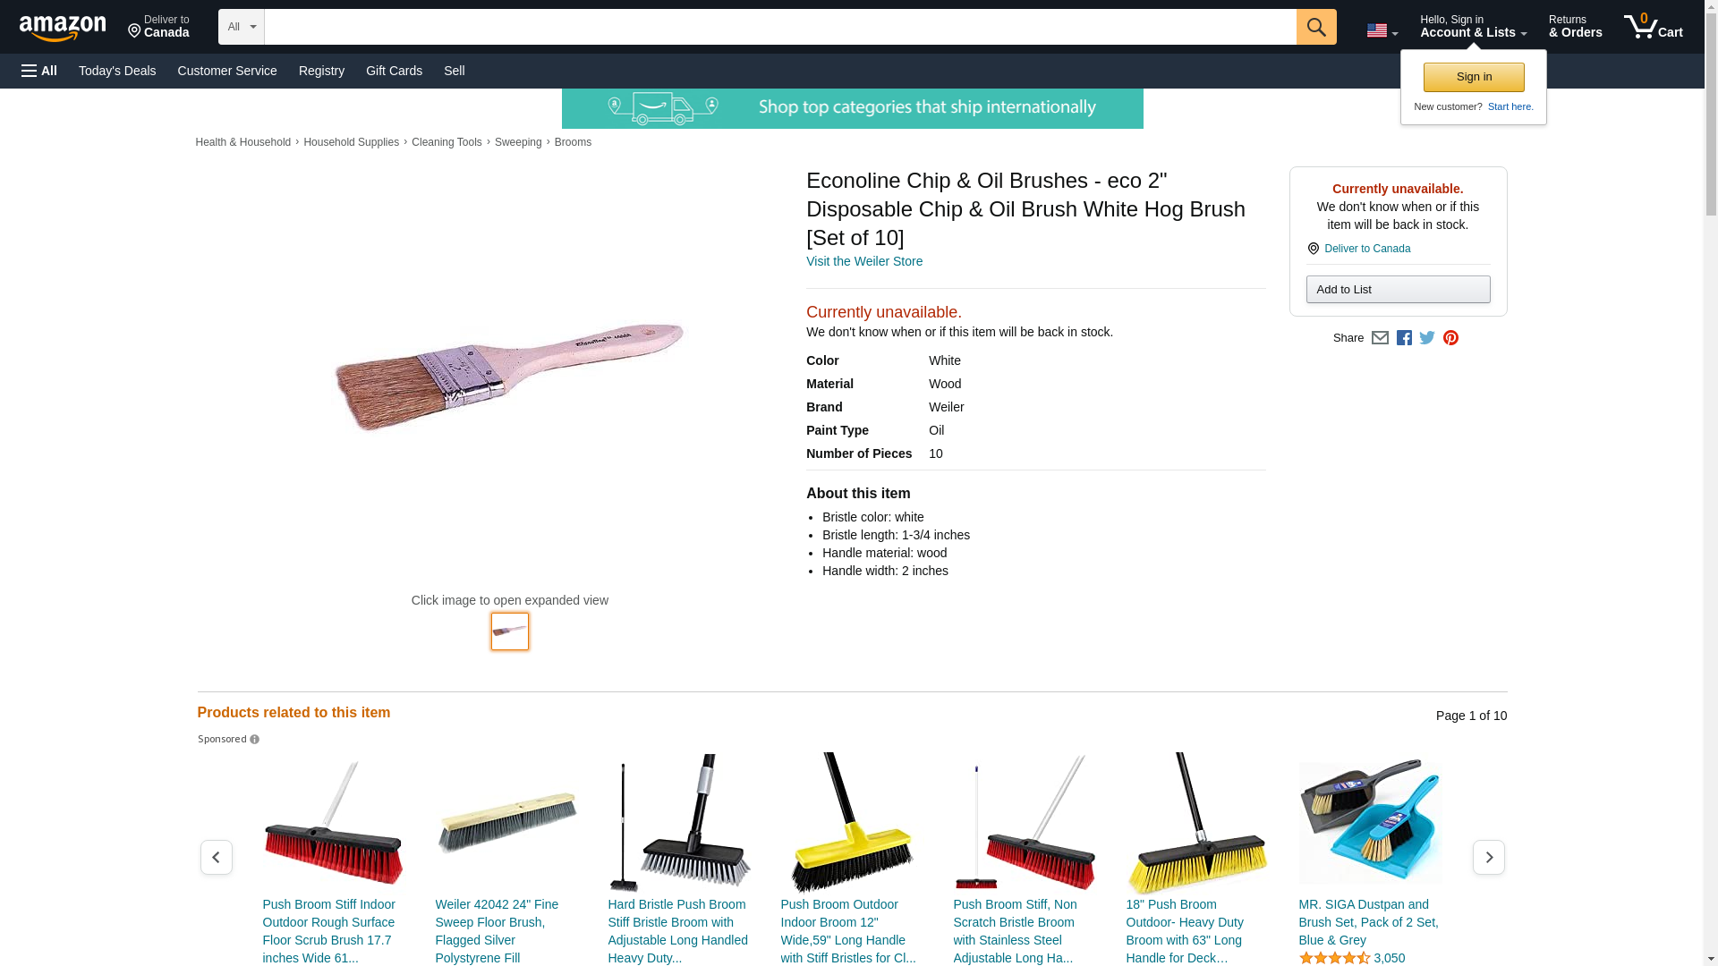Screen dimensions: 1718x966
Task: Open the Brooms breadcrumb link
Action: [x=573, y=142]
